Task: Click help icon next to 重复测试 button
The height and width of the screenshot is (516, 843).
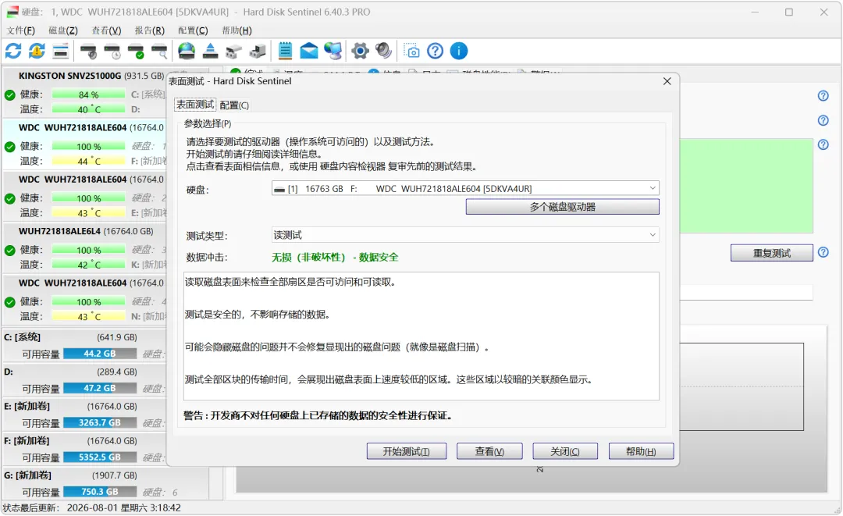Action: coord(823,252)
